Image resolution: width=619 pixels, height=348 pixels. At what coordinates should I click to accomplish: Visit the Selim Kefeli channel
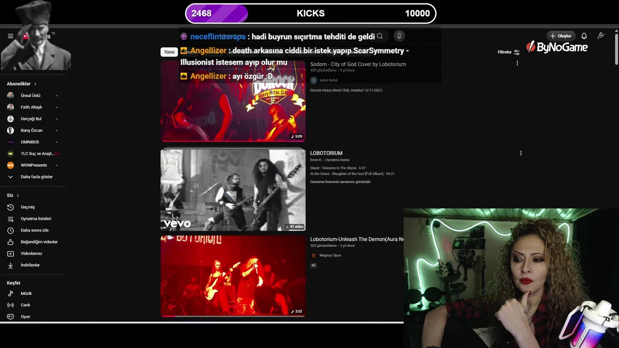click(328, 80)
